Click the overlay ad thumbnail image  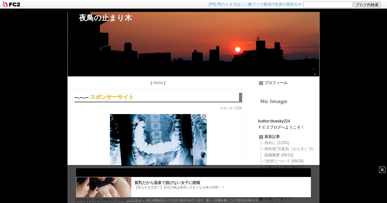click(104, 187)
